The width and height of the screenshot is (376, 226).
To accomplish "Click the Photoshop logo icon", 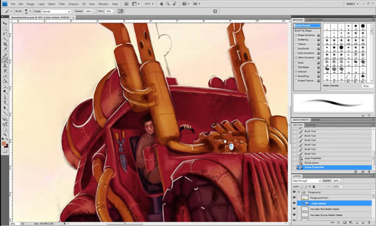I will pos(4,4).
